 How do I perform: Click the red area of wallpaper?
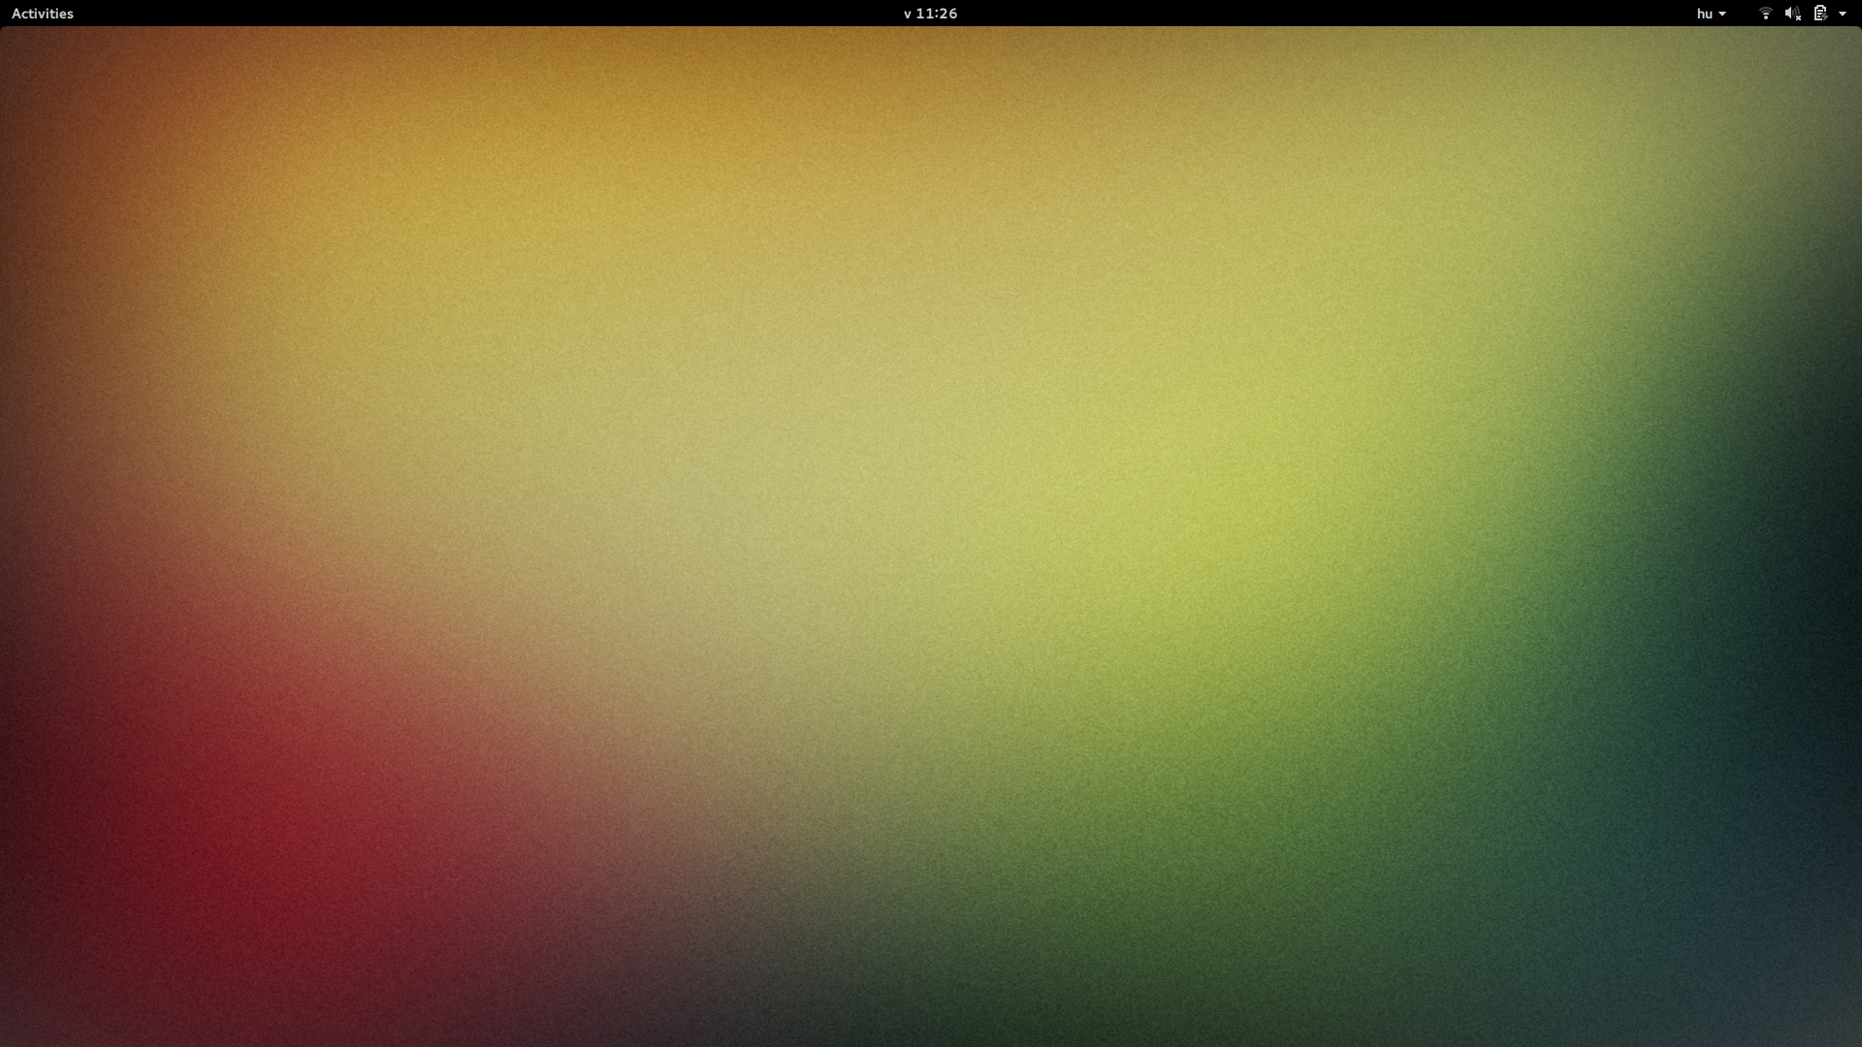click(x=223, y=853)
